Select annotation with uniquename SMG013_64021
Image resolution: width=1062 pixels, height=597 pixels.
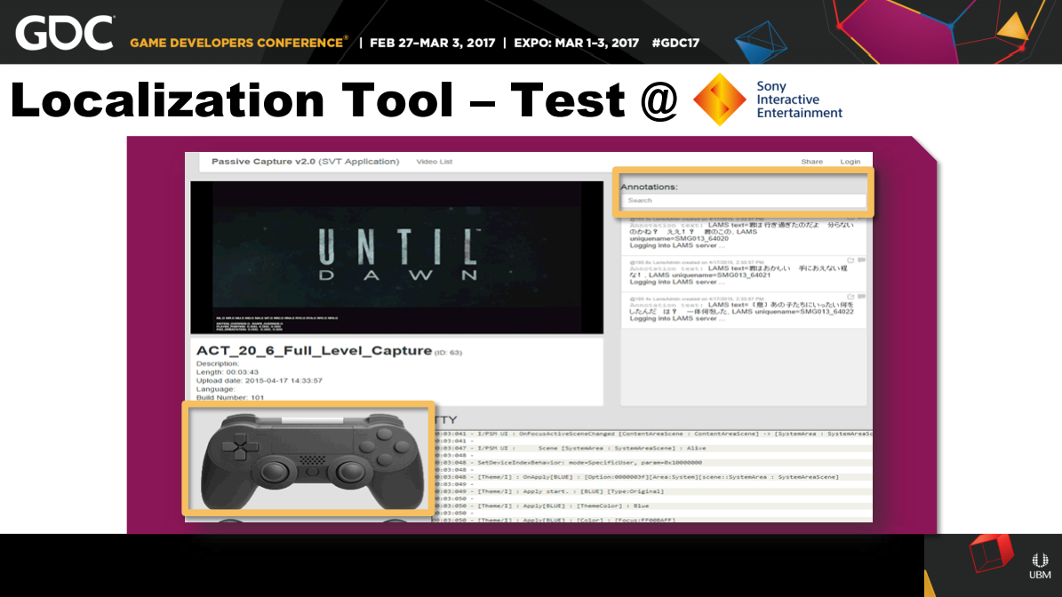(744, 273)
